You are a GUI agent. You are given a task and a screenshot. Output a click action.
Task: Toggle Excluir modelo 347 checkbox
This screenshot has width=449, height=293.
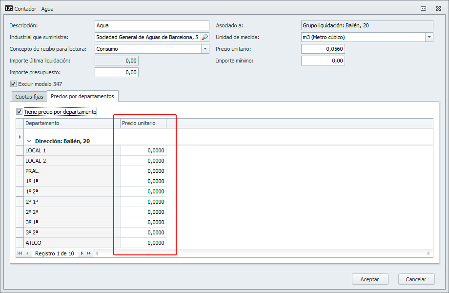click(13, 84)
